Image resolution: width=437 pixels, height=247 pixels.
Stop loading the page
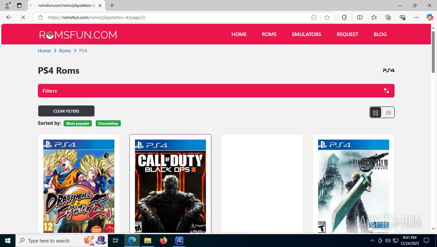tap(23, 17)
